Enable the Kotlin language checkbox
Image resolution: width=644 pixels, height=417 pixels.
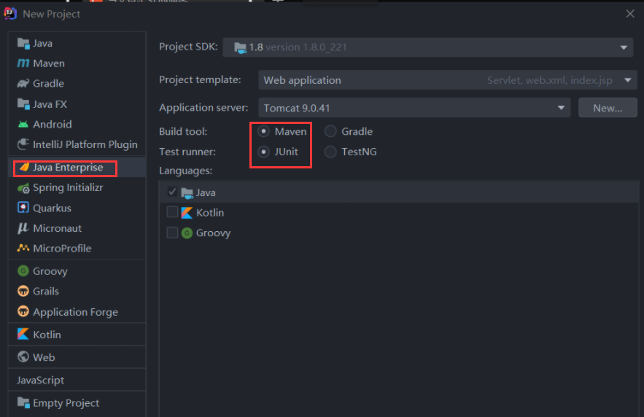point(172,212)
